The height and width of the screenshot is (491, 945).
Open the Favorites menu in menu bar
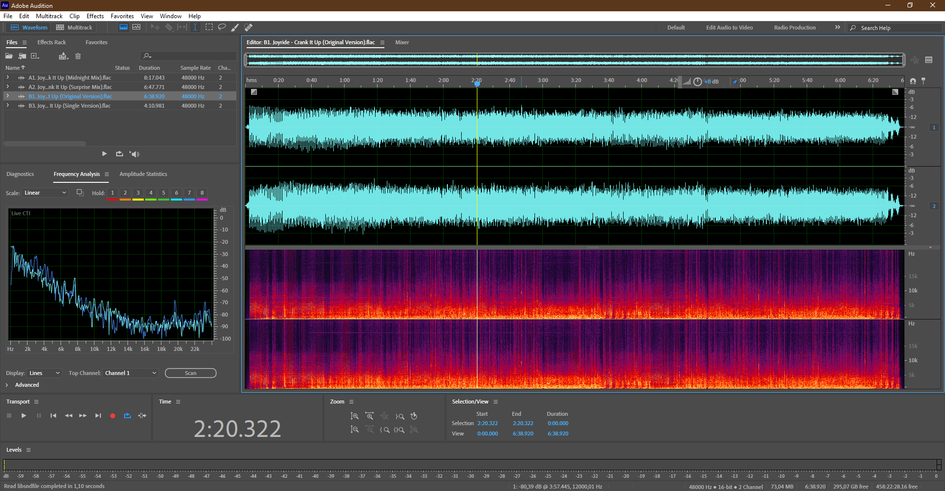tap(122, 16)
